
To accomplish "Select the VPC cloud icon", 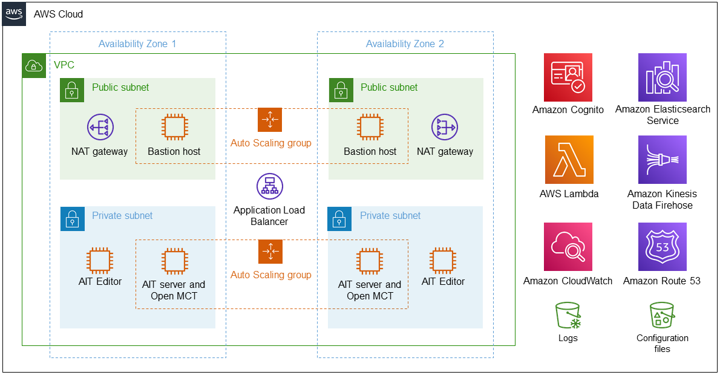I will pyautogui.click(x=34, y=66).
